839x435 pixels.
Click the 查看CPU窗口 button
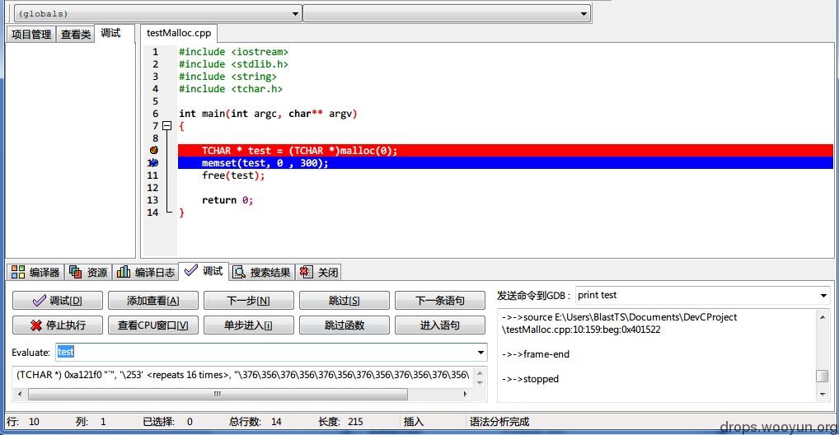click(153, 325)
